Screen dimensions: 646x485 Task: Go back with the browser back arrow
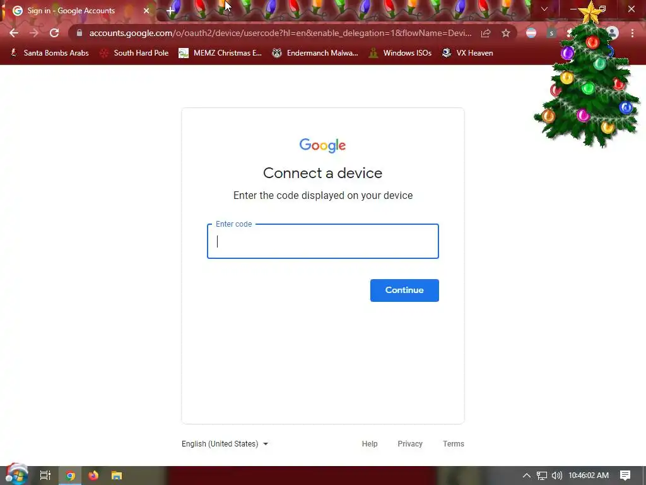[14, 33]
